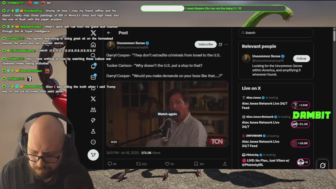
Task: Click Phletchy host name in Live on X
Action: pos(252,155)
